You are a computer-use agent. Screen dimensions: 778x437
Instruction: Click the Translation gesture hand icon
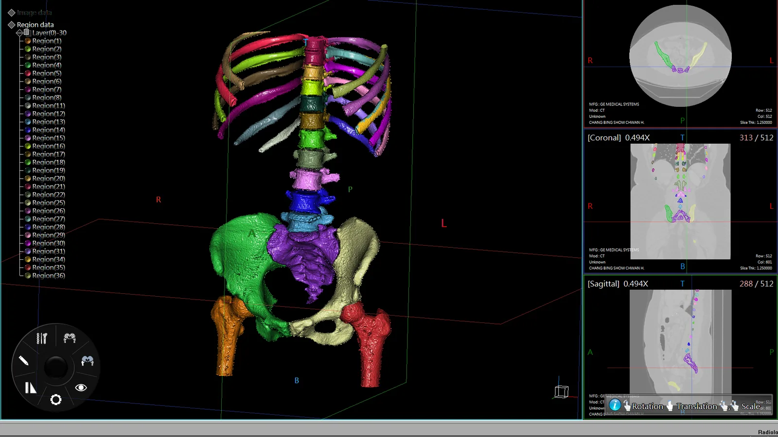click(x=670, y=406)
